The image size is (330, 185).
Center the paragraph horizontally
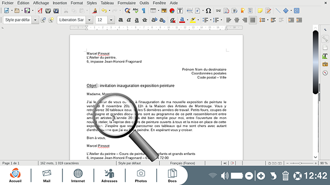pos(237,20)
